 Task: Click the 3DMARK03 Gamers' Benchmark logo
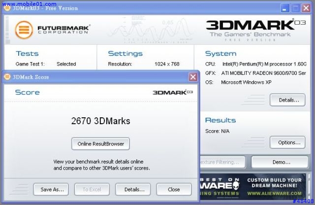click(x=256, y=31)
